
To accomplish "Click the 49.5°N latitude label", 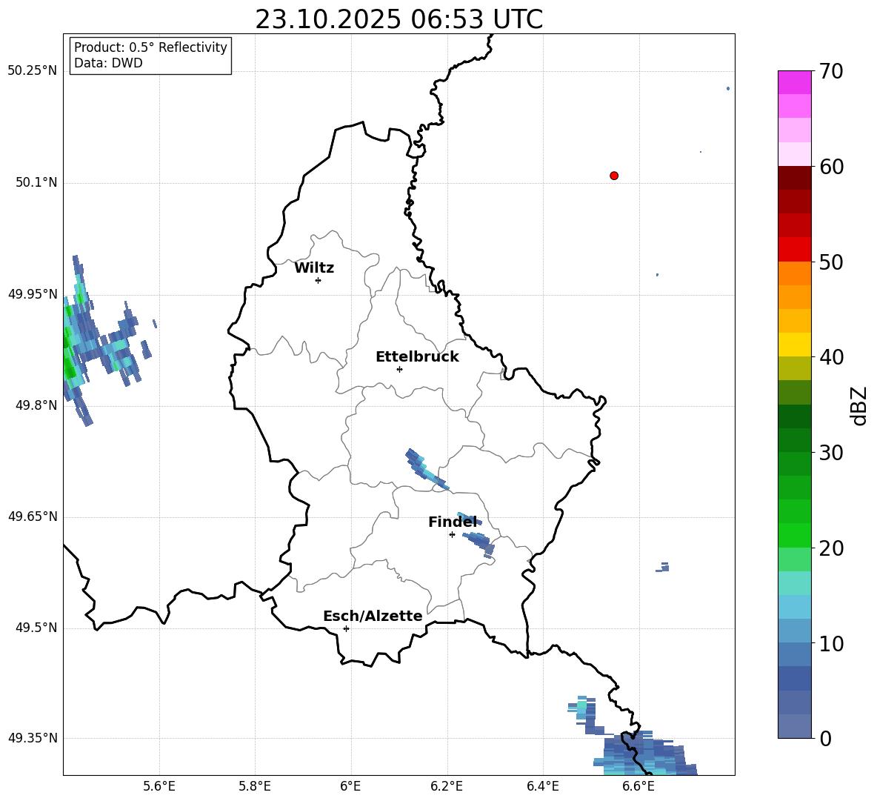I will (x=36, y=628).
